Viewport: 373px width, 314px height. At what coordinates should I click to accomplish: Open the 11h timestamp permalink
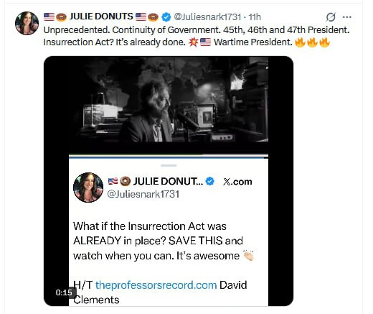[x=255, y=17]
